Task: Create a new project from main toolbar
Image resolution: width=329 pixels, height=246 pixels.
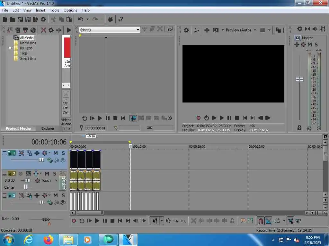Action: [x=5, y=19]
